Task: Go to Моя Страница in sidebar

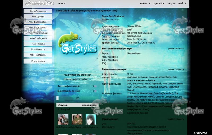Action: click(38, 11)
